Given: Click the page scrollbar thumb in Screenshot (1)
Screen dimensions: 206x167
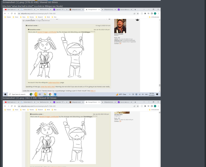Looking at the screenshot, I should tap(160, 85).
